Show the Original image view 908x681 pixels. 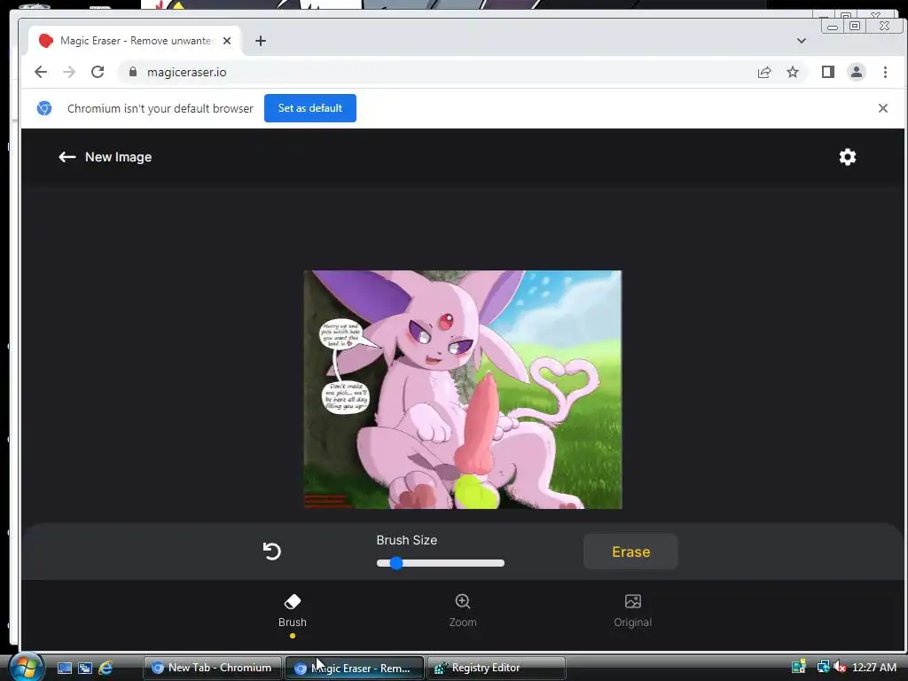[x=632, y=611]
